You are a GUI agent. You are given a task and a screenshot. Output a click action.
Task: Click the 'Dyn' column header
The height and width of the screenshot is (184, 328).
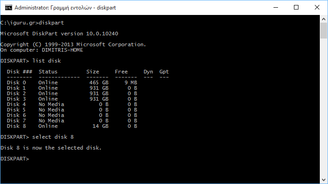tap(148, 72)
